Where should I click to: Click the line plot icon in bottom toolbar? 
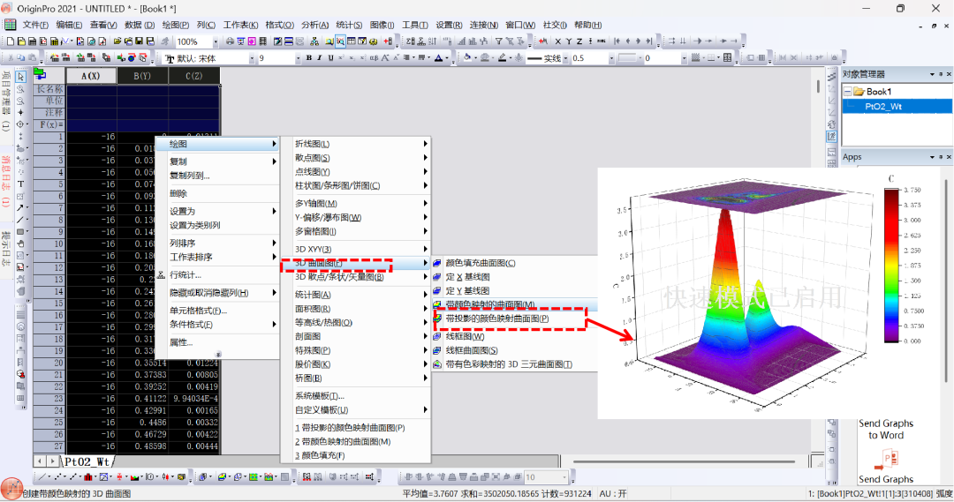pyautogui.click(x=42, y=477)
